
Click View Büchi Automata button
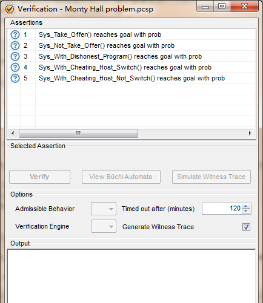[121, 177]
